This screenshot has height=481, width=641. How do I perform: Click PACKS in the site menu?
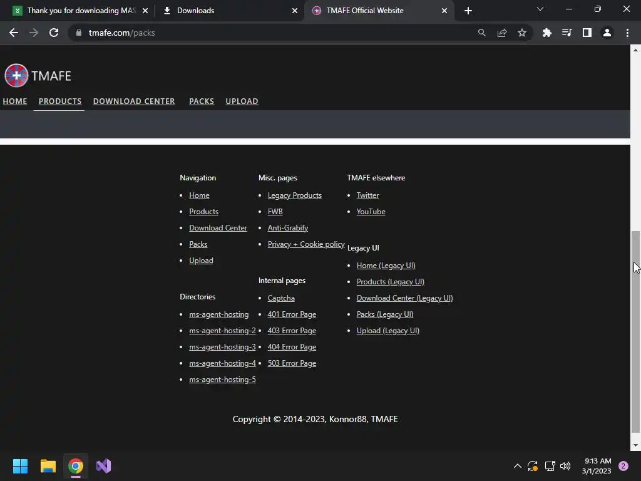(202, 101)
